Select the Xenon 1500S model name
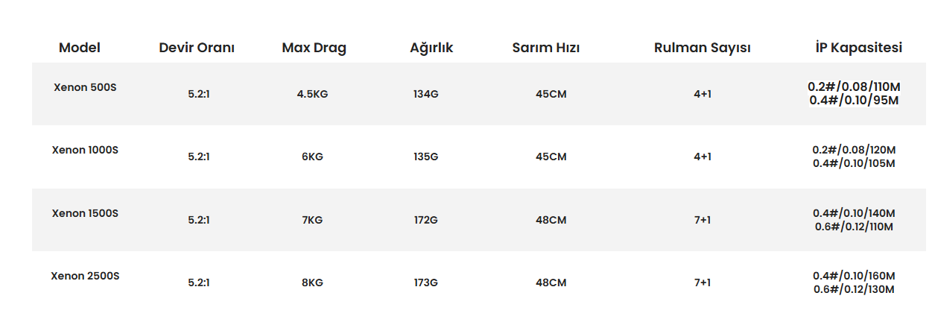 coord(85,213)
